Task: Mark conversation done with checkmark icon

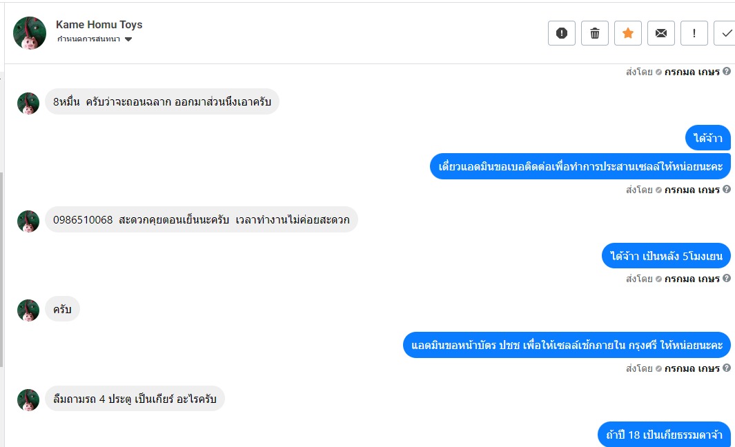Action: coord(726,33)
